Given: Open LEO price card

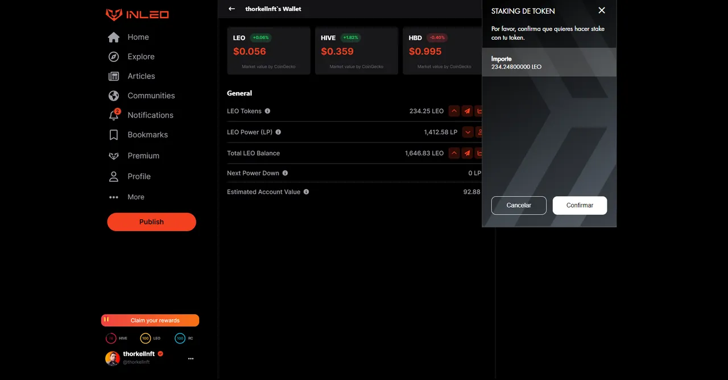Looking at the screenshot, I should tap(268, 51).
